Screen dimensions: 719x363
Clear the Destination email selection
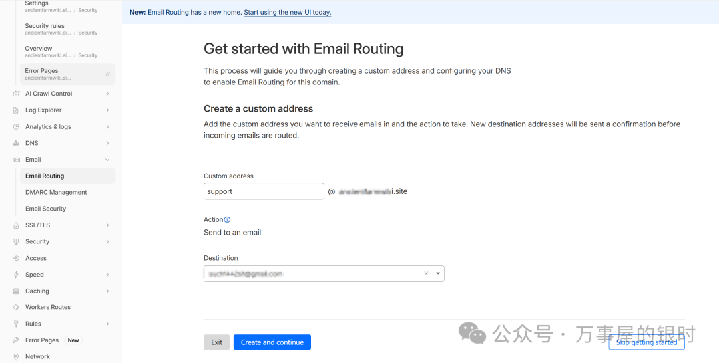coord(426,273)
